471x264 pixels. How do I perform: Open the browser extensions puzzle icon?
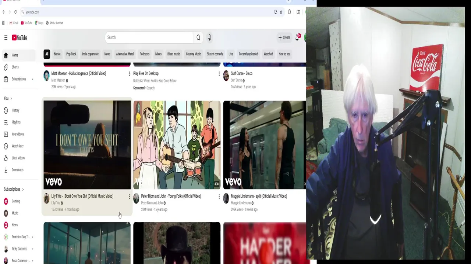[x=289, y=12]
